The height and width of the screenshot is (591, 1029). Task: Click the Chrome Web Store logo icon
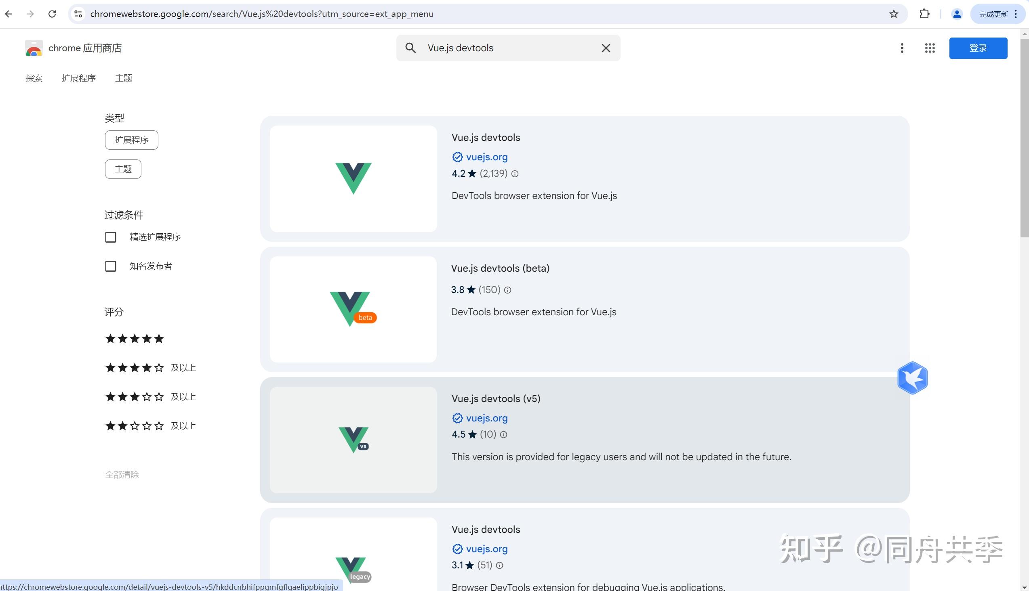(33, 48)
